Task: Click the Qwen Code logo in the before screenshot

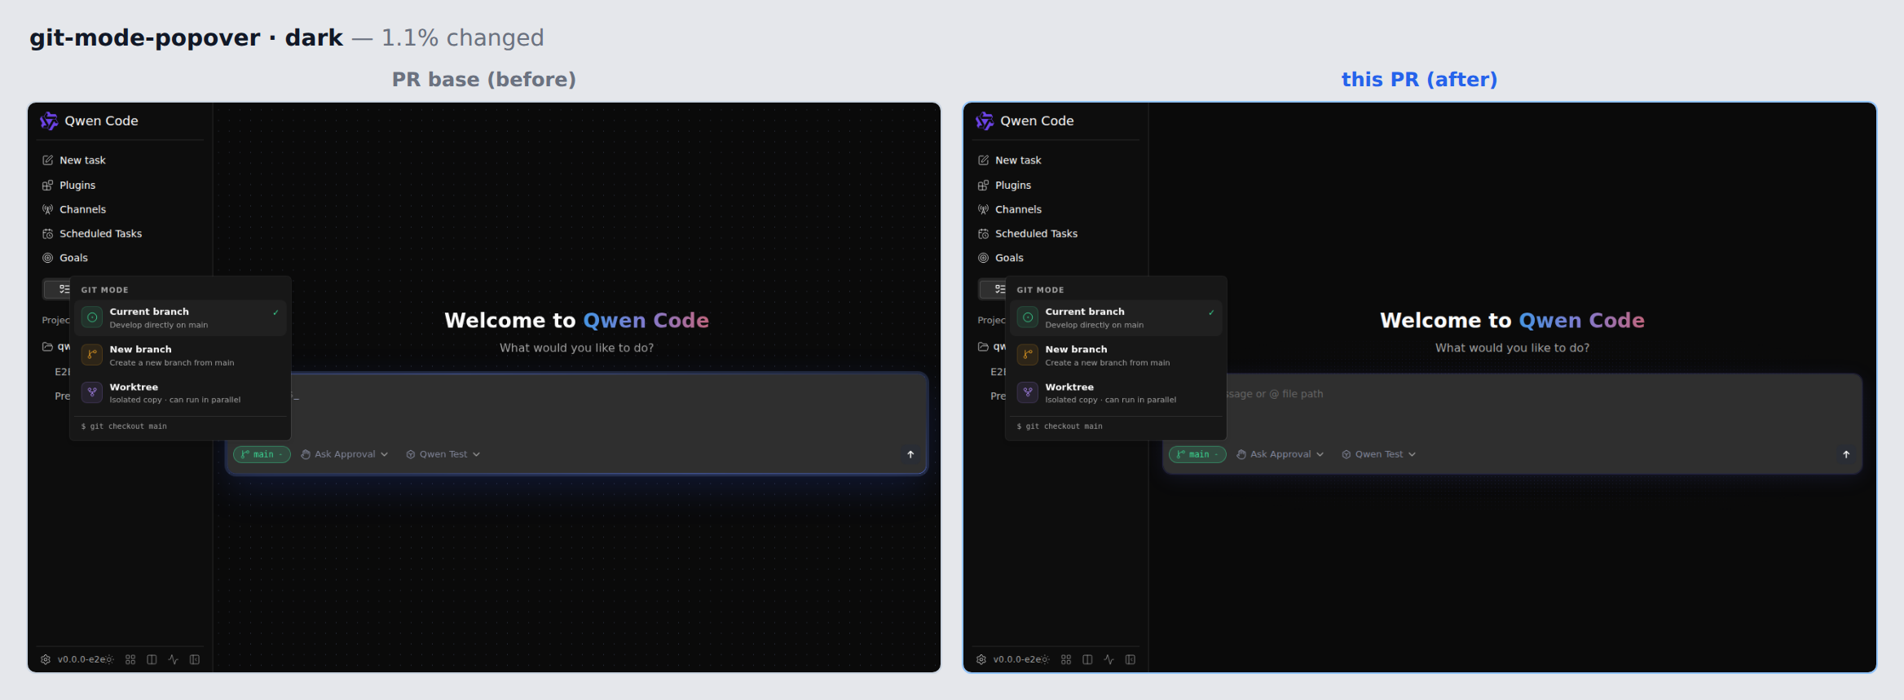Action: (49, 120)
